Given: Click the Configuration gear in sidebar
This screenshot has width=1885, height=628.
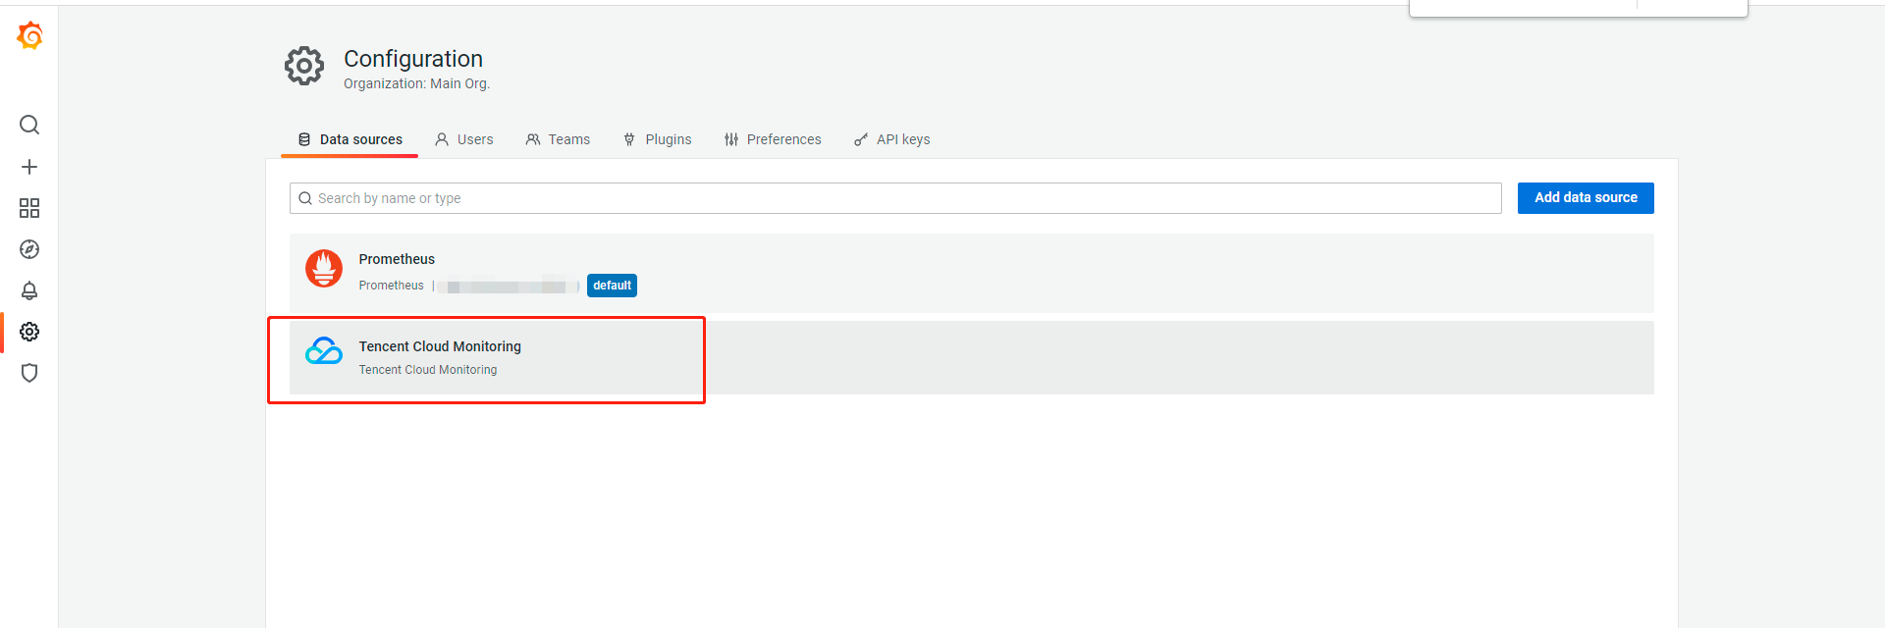Looking at the screenshot, I should [29, 332].
